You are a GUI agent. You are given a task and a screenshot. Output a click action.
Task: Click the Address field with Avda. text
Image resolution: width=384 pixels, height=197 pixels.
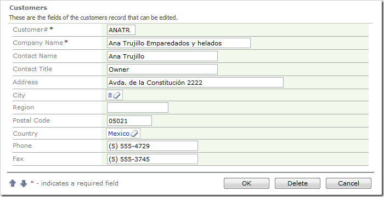[x=195, y=83]
